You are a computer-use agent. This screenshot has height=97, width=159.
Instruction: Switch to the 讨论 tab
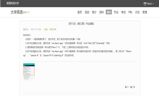pos(137,12)
